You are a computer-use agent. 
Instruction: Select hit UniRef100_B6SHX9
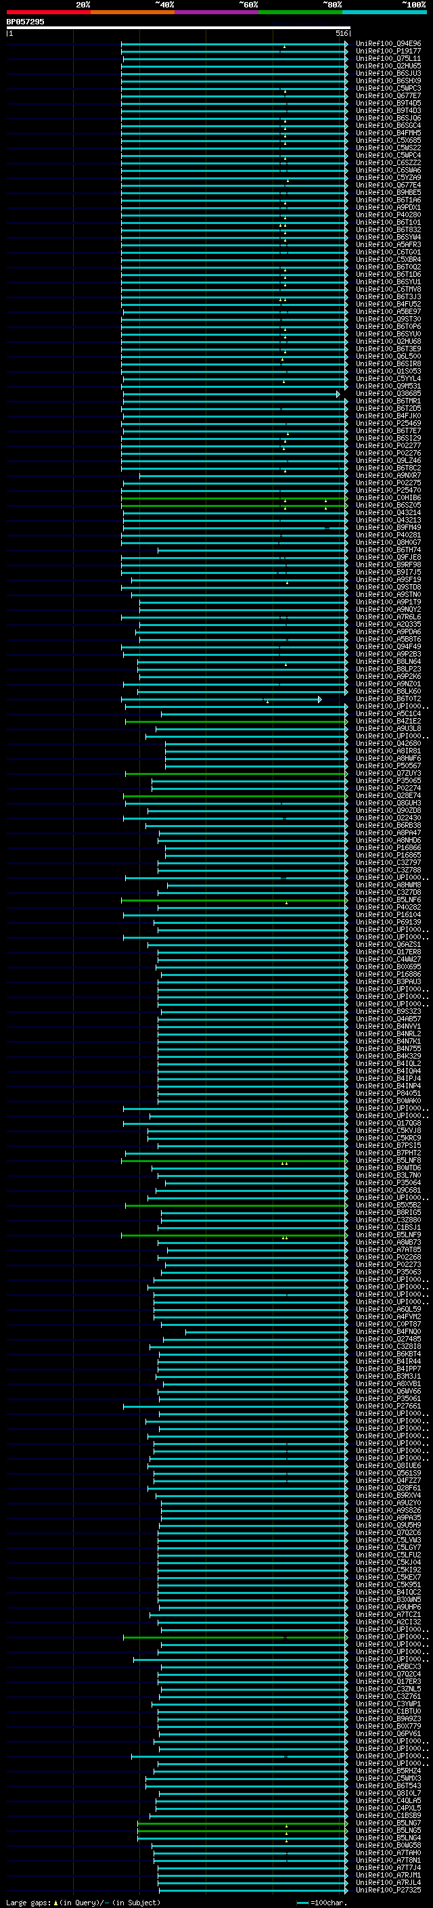pos(388,81)
